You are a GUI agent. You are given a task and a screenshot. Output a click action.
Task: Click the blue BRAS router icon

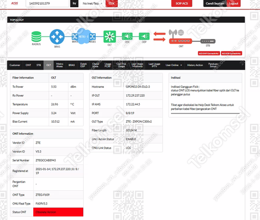click(57, 37)
